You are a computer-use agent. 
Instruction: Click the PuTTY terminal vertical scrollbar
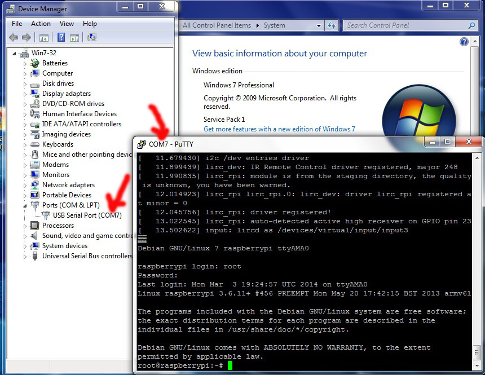pyautogui.click(x=478, y=254)
